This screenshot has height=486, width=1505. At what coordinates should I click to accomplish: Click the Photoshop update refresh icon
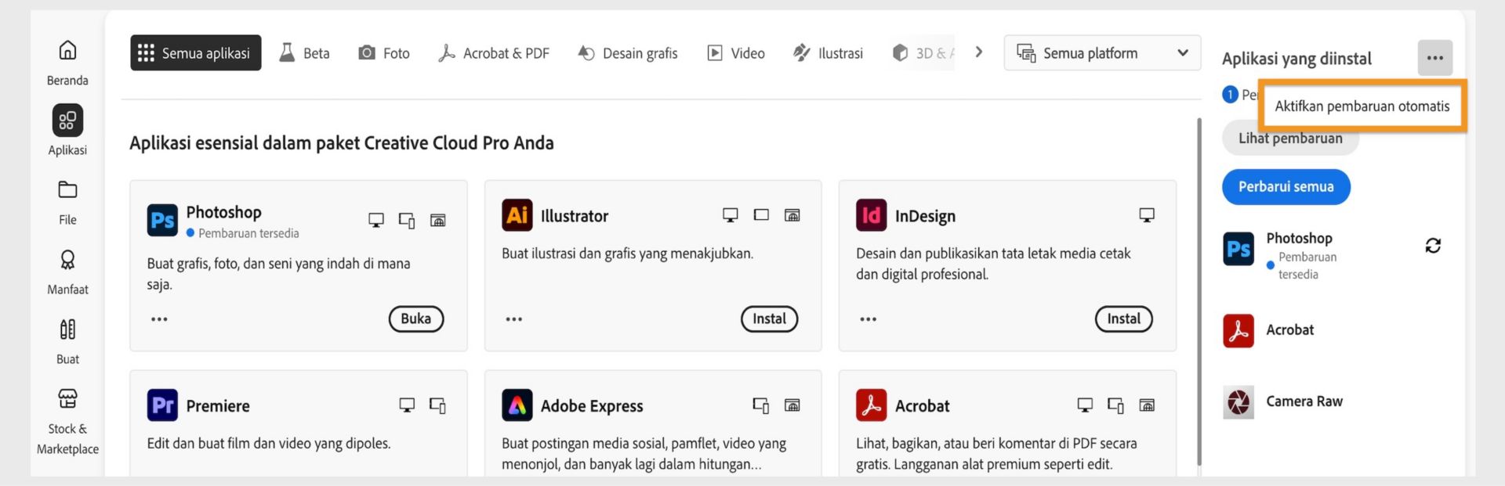1433,246
